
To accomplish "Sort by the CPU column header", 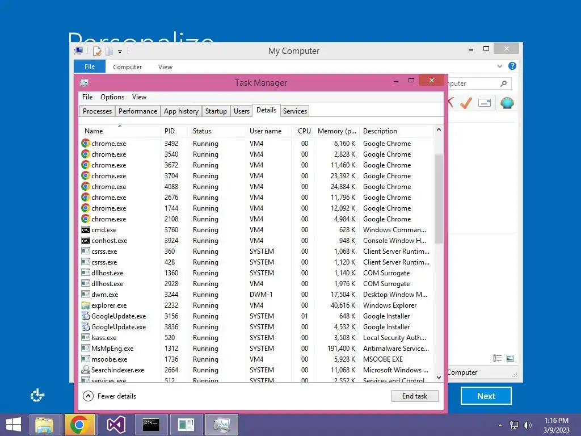I will 303,131.
